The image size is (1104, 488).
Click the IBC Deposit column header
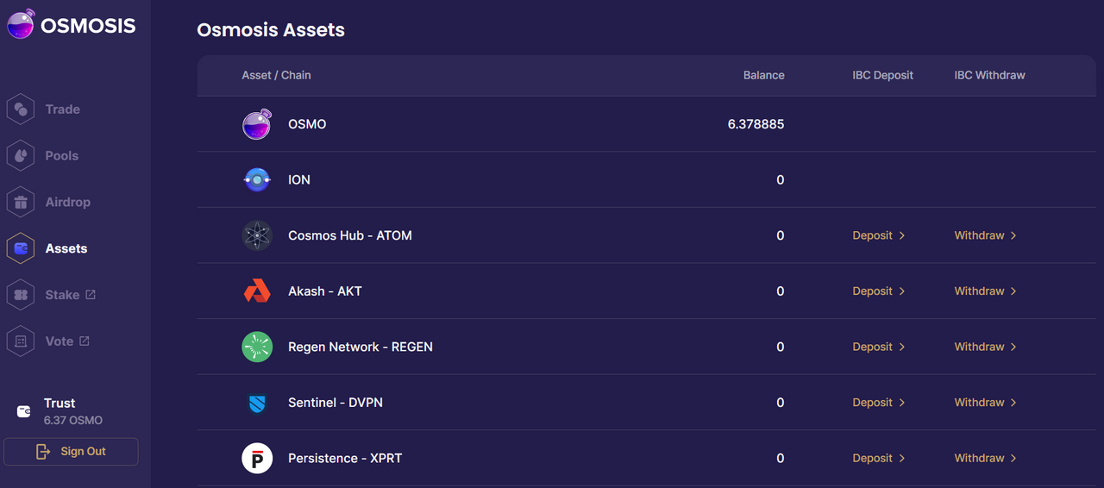click(883, 75)
